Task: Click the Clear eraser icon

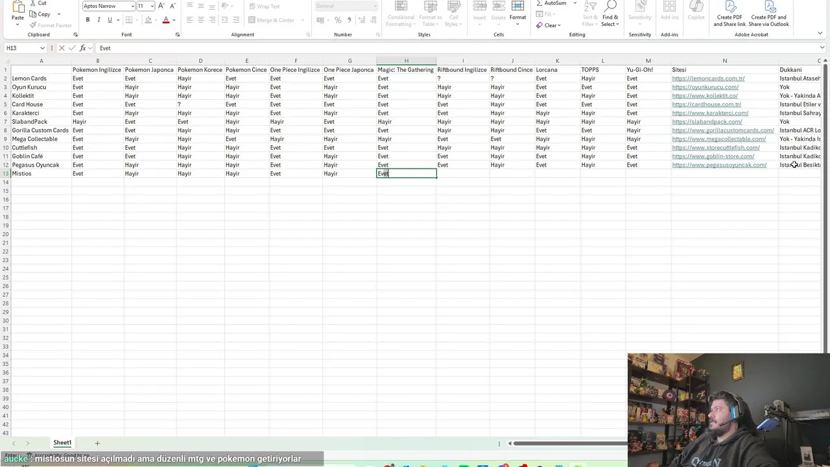Action: (539, 25)
